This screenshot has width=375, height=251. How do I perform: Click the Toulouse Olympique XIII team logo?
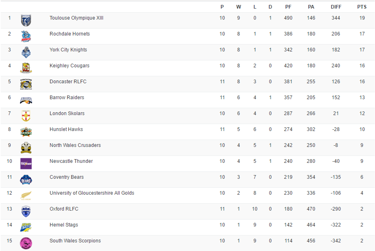(26, 20)
